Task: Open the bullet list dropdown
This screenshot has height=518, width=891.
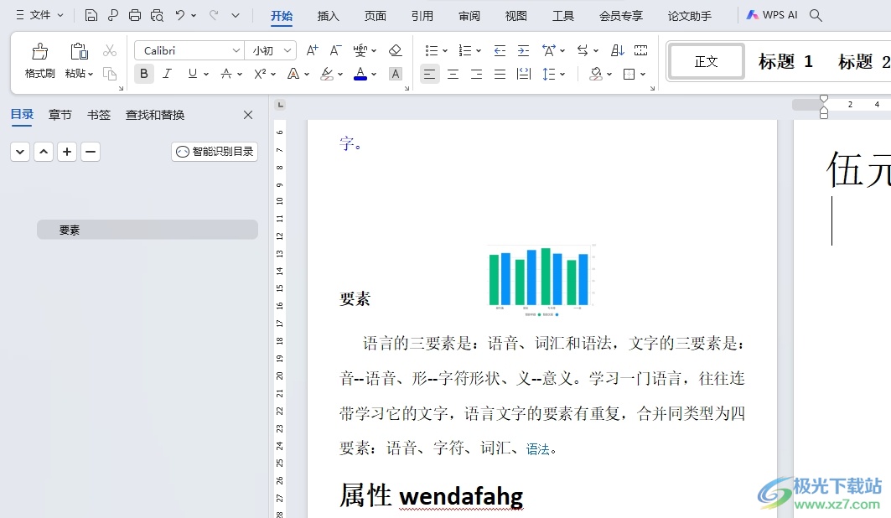Action: coord(445,51)
